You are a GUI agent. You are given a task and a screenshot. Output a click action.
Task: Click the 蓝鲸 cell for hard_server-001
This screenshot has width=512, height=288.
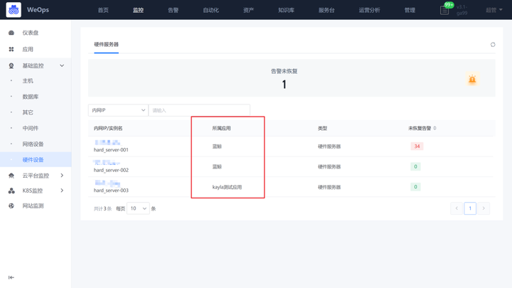point(217,146)
